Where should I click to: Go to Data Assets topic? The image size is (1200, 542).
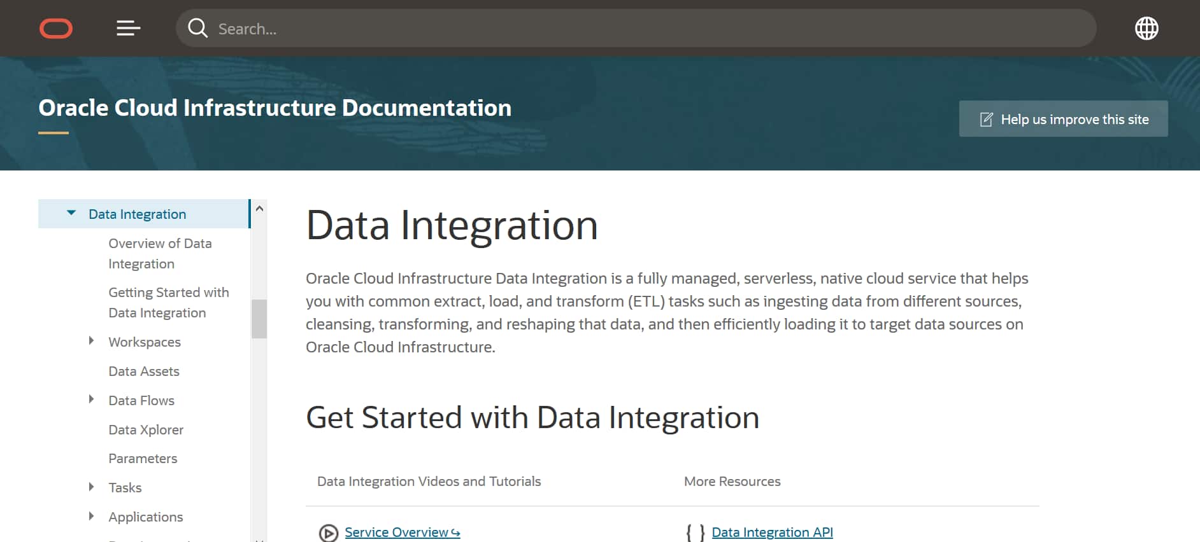click(x=144, y=371)
